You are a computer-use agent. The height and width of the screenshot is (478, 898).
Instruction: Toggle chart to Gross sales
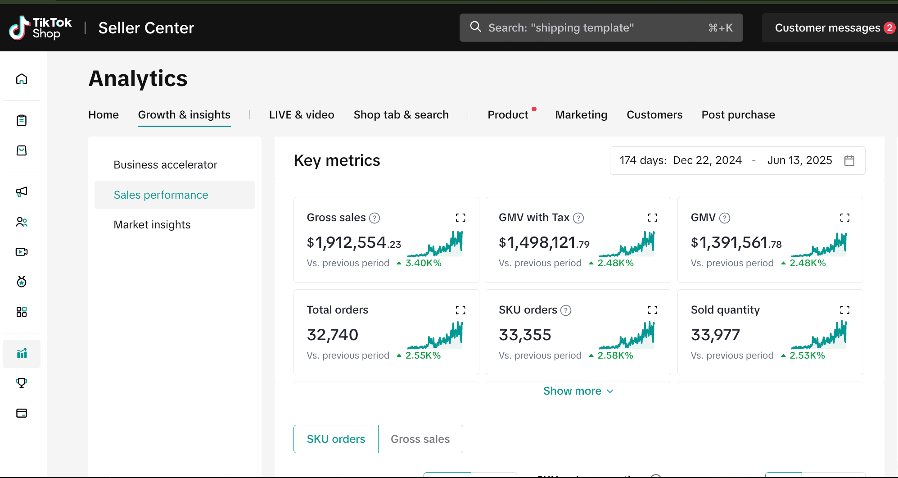click(x=420, y=439)
